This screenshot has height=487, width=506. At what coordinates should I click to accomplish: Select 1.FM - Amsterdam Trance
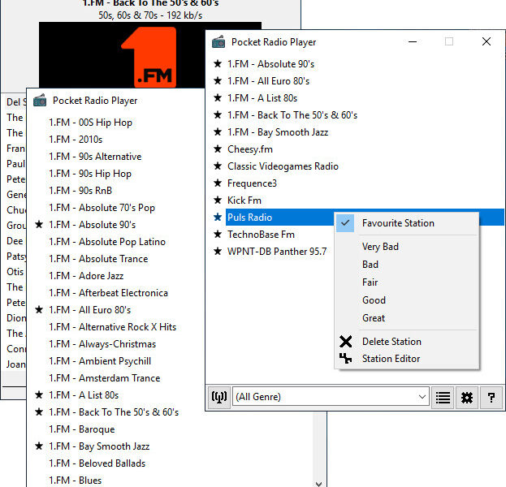[x=105, y=378]
